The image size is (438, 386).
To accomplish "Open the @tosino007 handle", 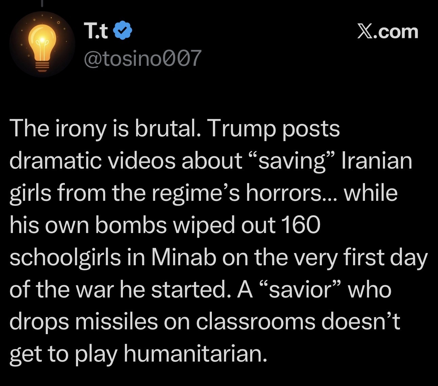I will click(142, 58).
